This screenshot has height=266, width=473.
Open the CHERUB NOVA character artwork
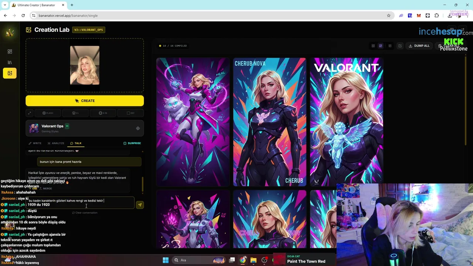click(x=270, y=122)
